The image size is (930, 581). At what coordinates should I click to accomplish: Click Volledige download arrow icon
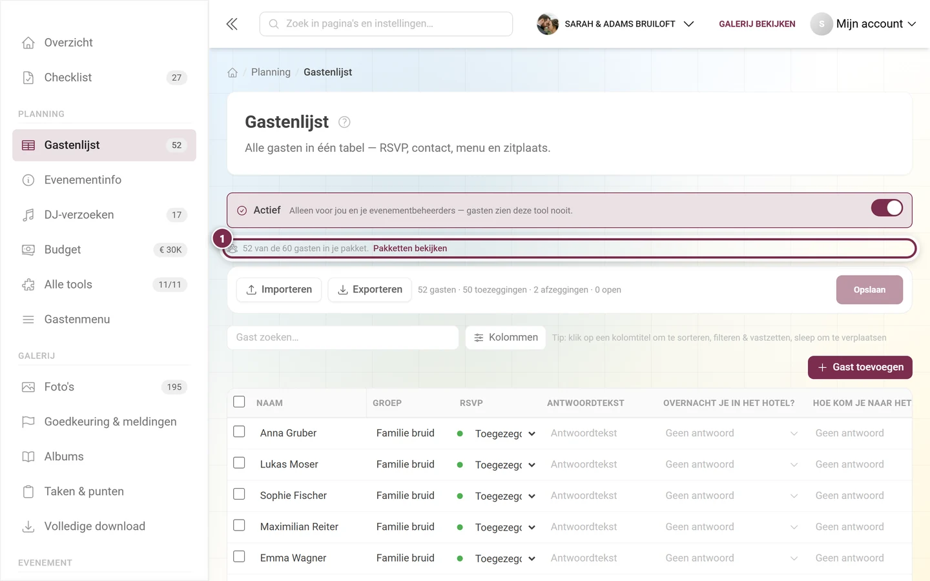click(28, 527)
